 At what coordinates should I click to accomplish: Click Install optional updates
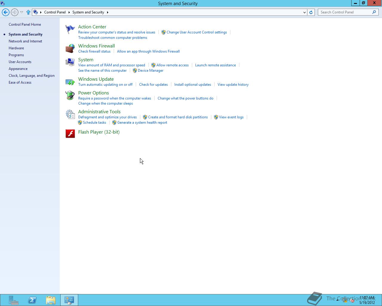click(x=192, y=85)
